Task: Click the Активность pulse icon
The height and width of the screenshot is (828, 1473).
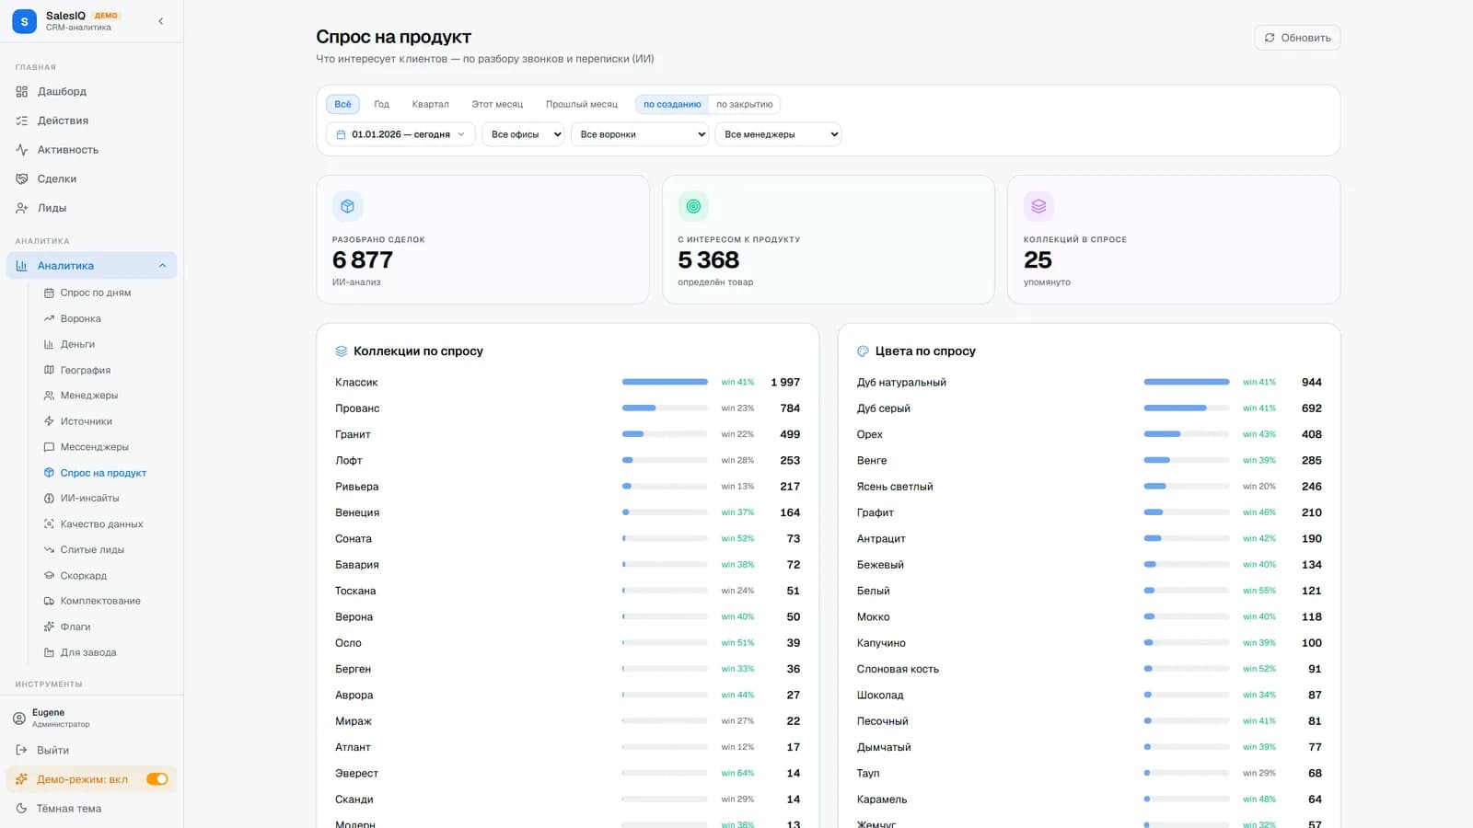Action: [x=22, y=149]
